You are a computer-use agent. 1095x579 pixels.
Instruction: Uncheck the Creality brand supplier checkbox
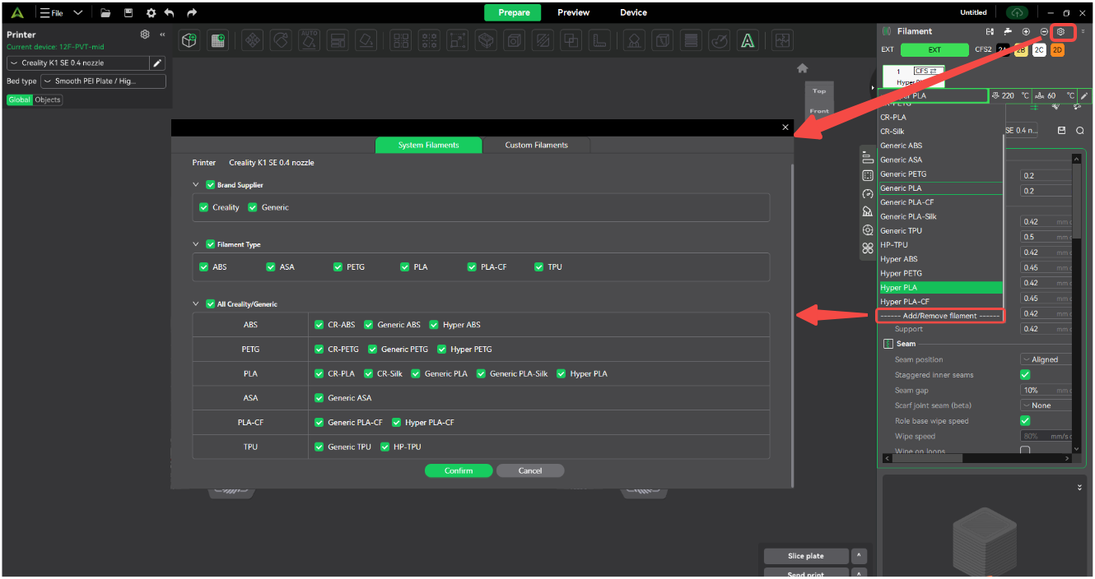point(204,207)
